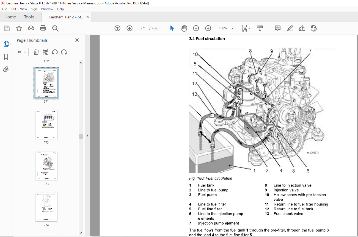Click the 'sdp00287c' figure code text
This screenshot has height=237, width=358.
(313, 153)
